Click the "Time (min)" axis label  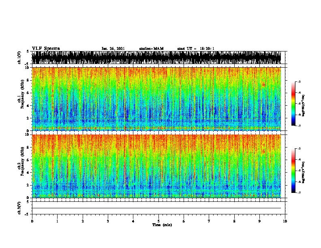pos(162,225)
